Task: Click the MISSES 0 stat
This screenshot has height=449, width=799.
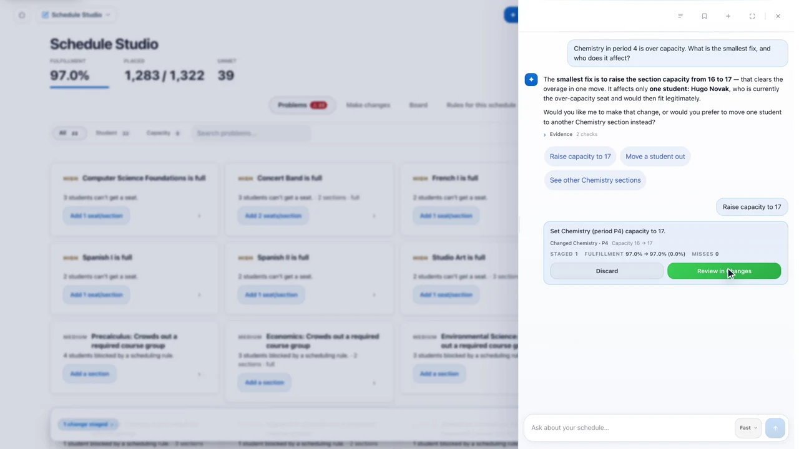Action: 705,254
